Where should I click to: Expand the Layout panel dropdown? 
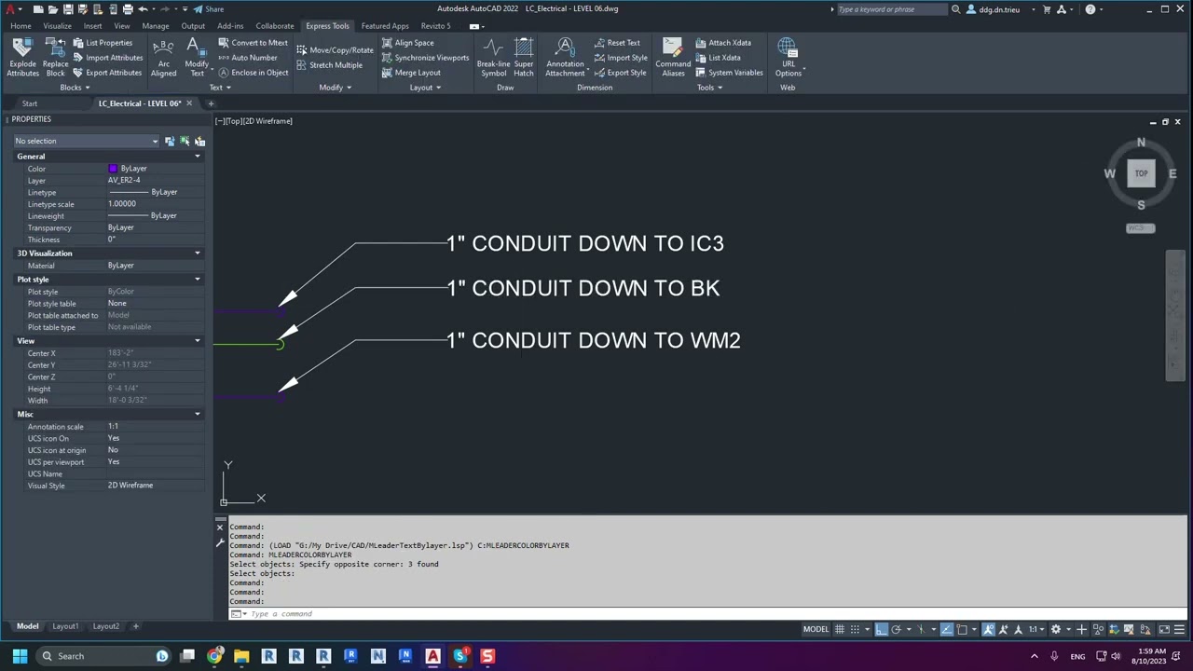[x=425, y=88]
